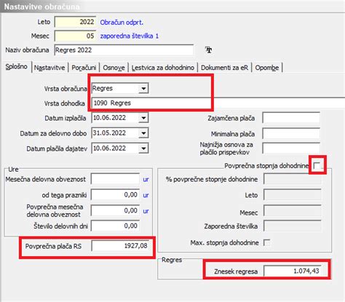Open Datum za delovno dobo dropdown arrow
The height and width of the screenshot is (302, 345).
pyautogui.click(x=143, y=133)
